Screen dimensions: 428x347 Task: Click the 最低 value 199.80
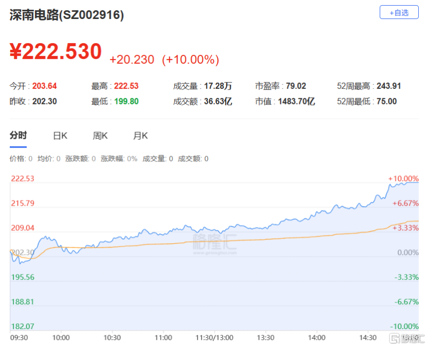click(x=126, y=101)
